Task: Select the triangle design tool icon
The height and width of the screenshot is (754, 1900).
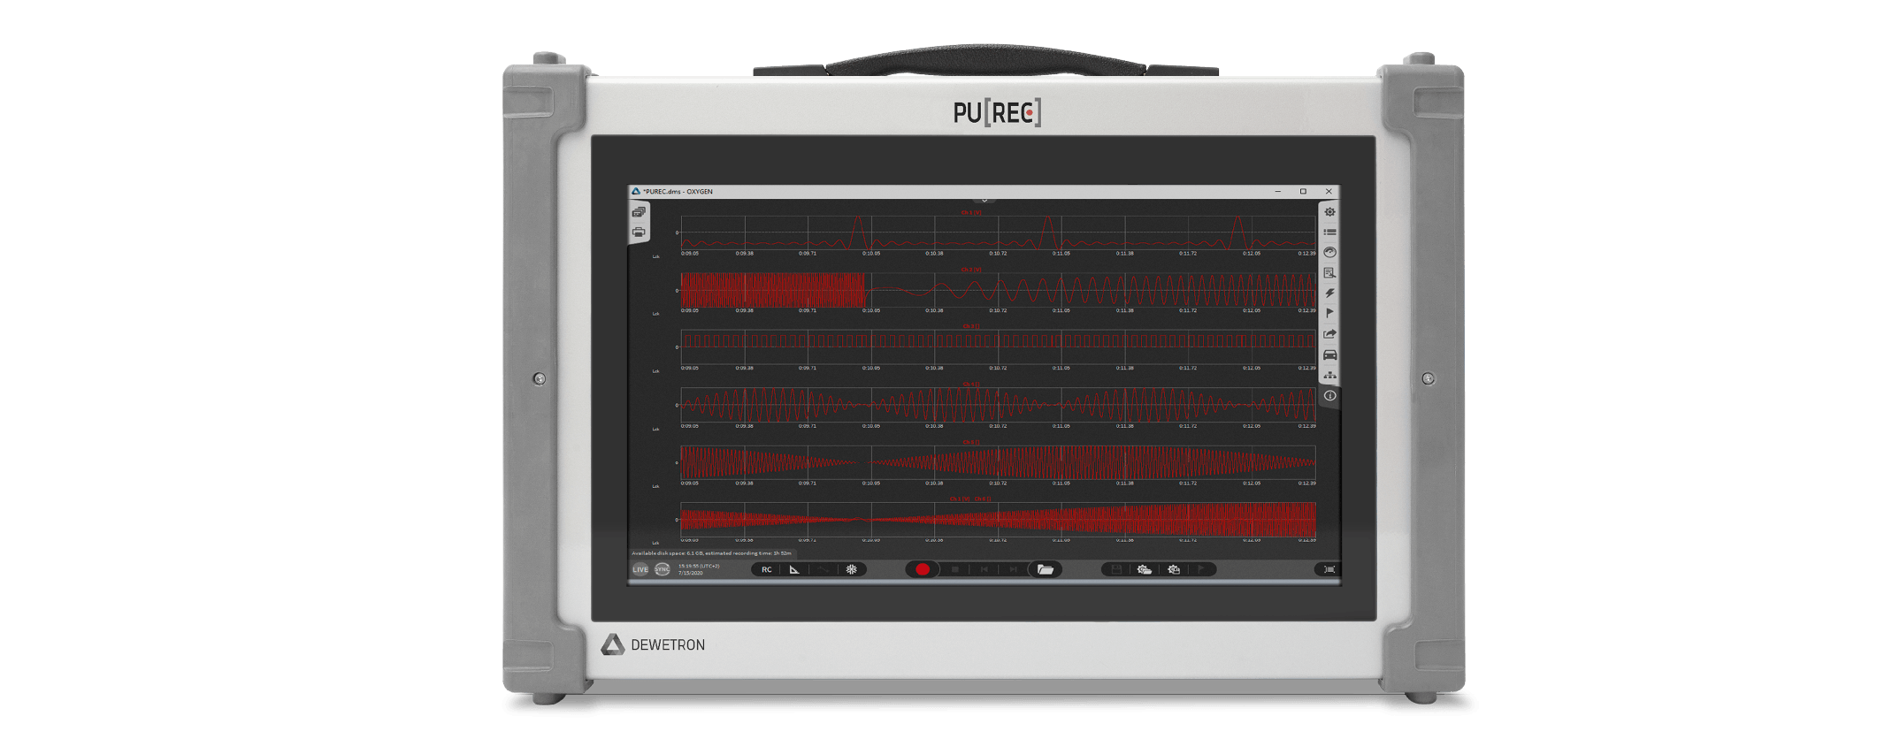Action: click(x=794, y=570)
